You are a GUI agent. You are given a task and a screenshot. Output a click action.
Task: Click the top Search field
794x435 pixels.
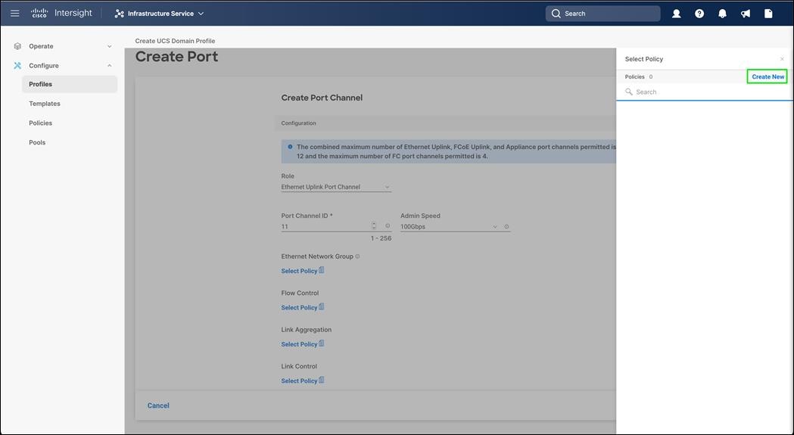click(603, 14)
